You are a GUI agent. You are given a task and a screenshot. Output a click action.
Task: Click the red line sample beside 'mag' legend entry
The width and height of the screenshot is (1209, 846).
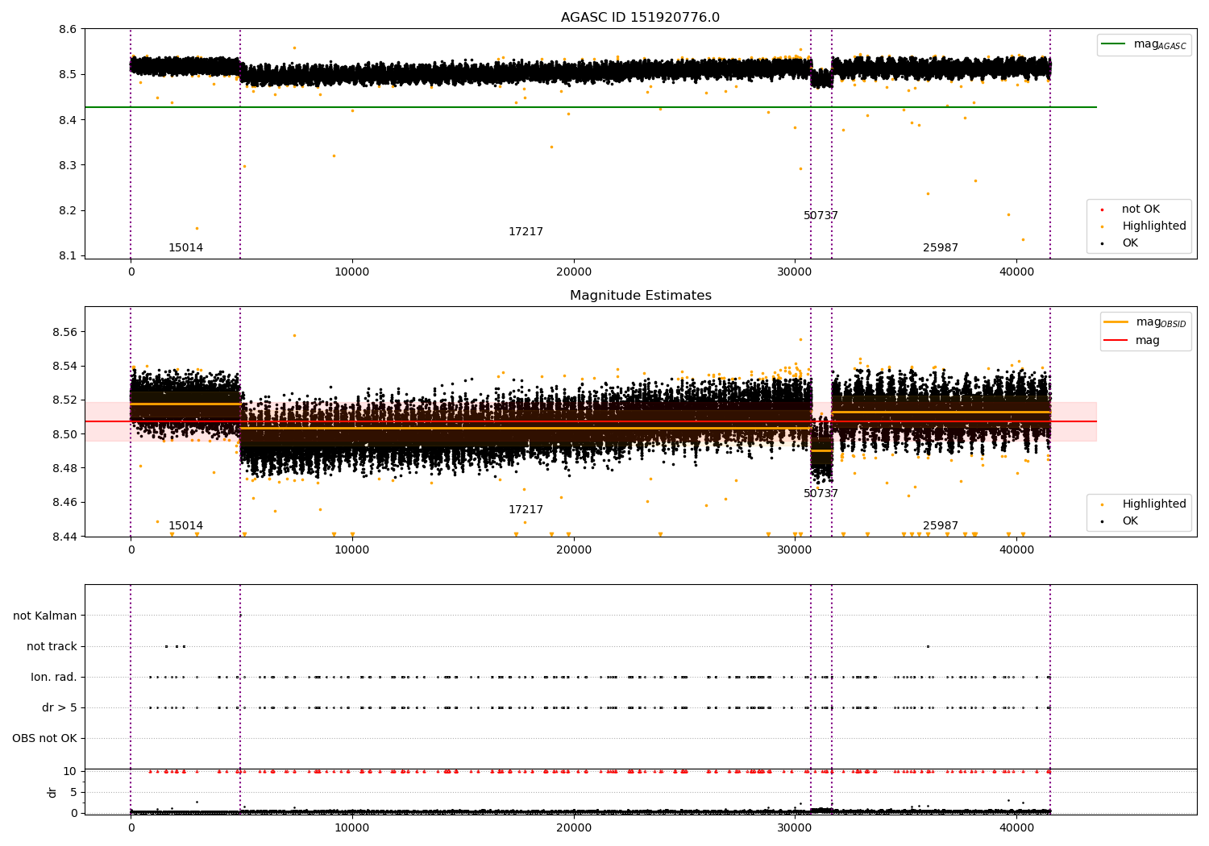click(x=1116, y=341)
